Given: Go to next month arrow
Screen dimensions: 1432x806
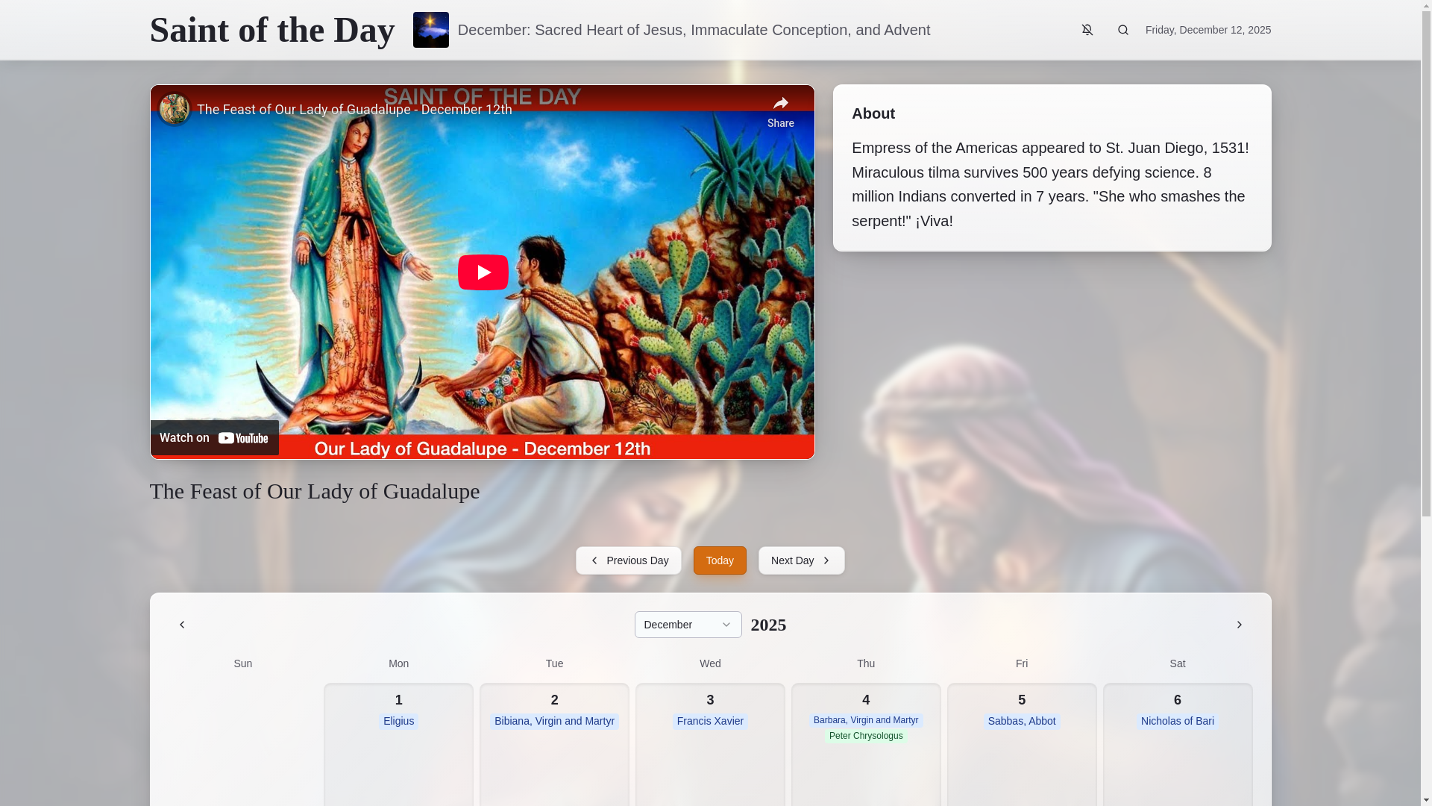Looking at the screenshot, I should (x=1239, y=625).
